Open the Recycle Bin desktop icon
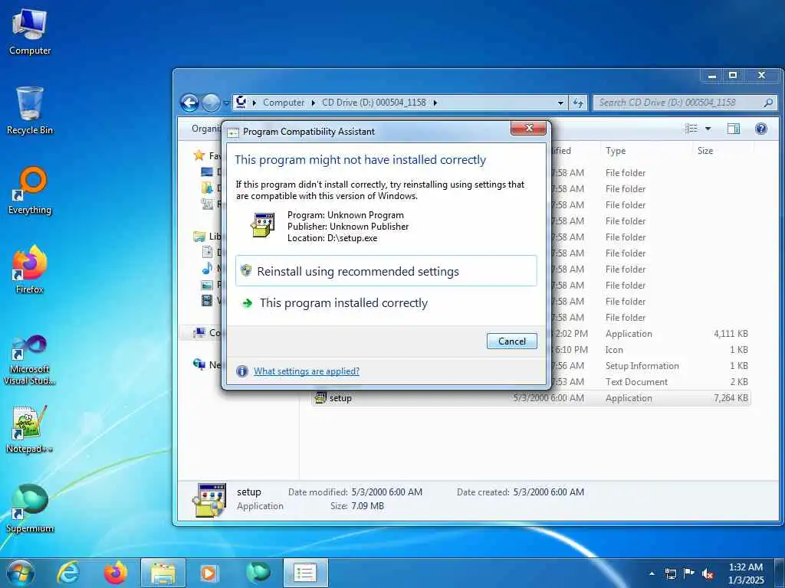This screenshot has height=588, width=785. coord(30,110)
